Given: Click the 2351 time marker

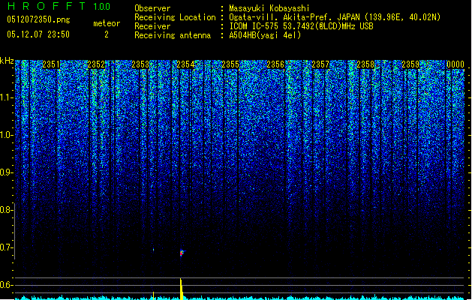Looking at the screenshot, I should [x=51, y=64].
